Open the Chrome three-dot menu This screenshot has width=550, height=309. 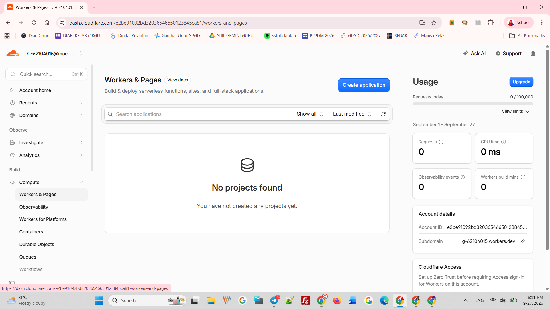[x=542, y=23]
